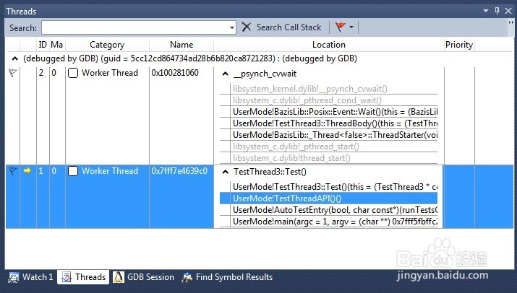
Task: Sort by the Category column header
Action: 107,45
